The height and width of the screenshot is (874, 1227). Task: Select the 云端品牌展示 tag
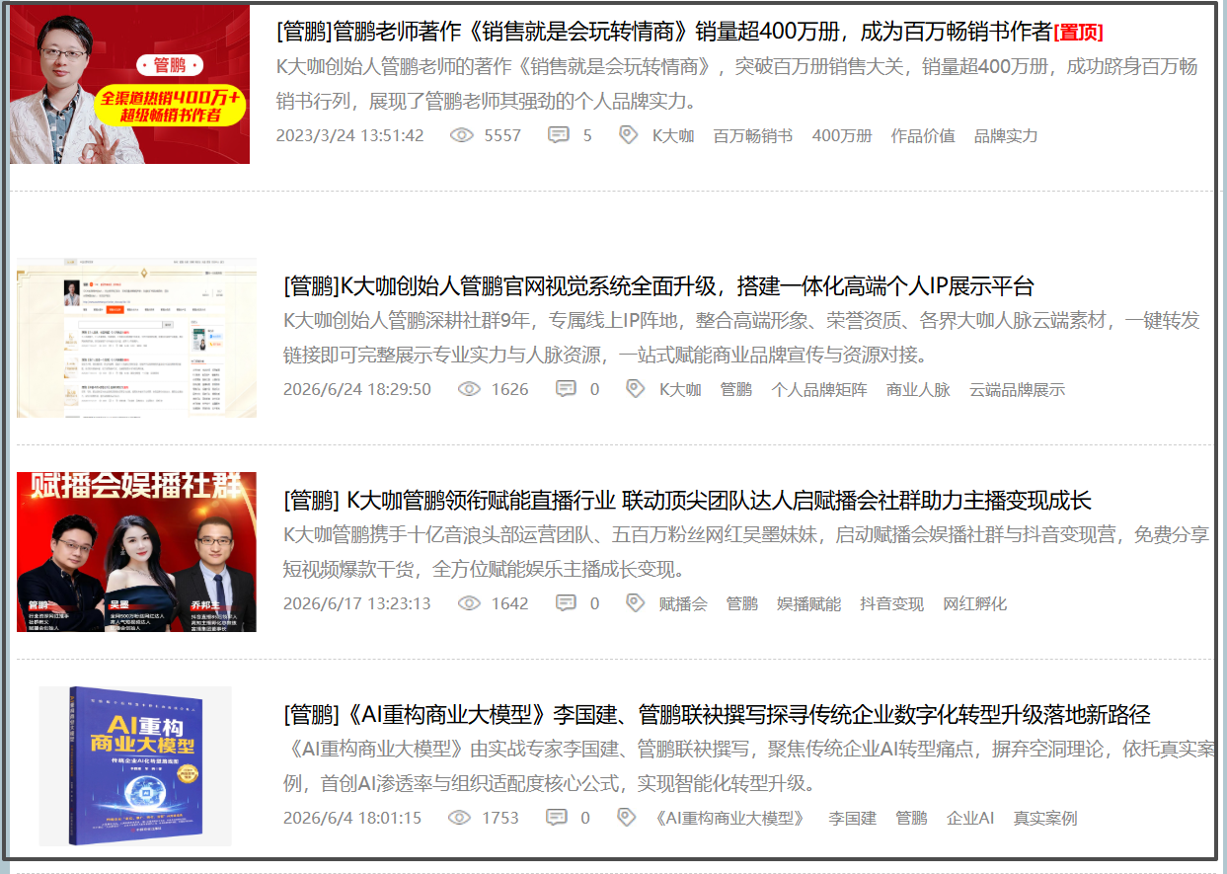point(1018,390)
